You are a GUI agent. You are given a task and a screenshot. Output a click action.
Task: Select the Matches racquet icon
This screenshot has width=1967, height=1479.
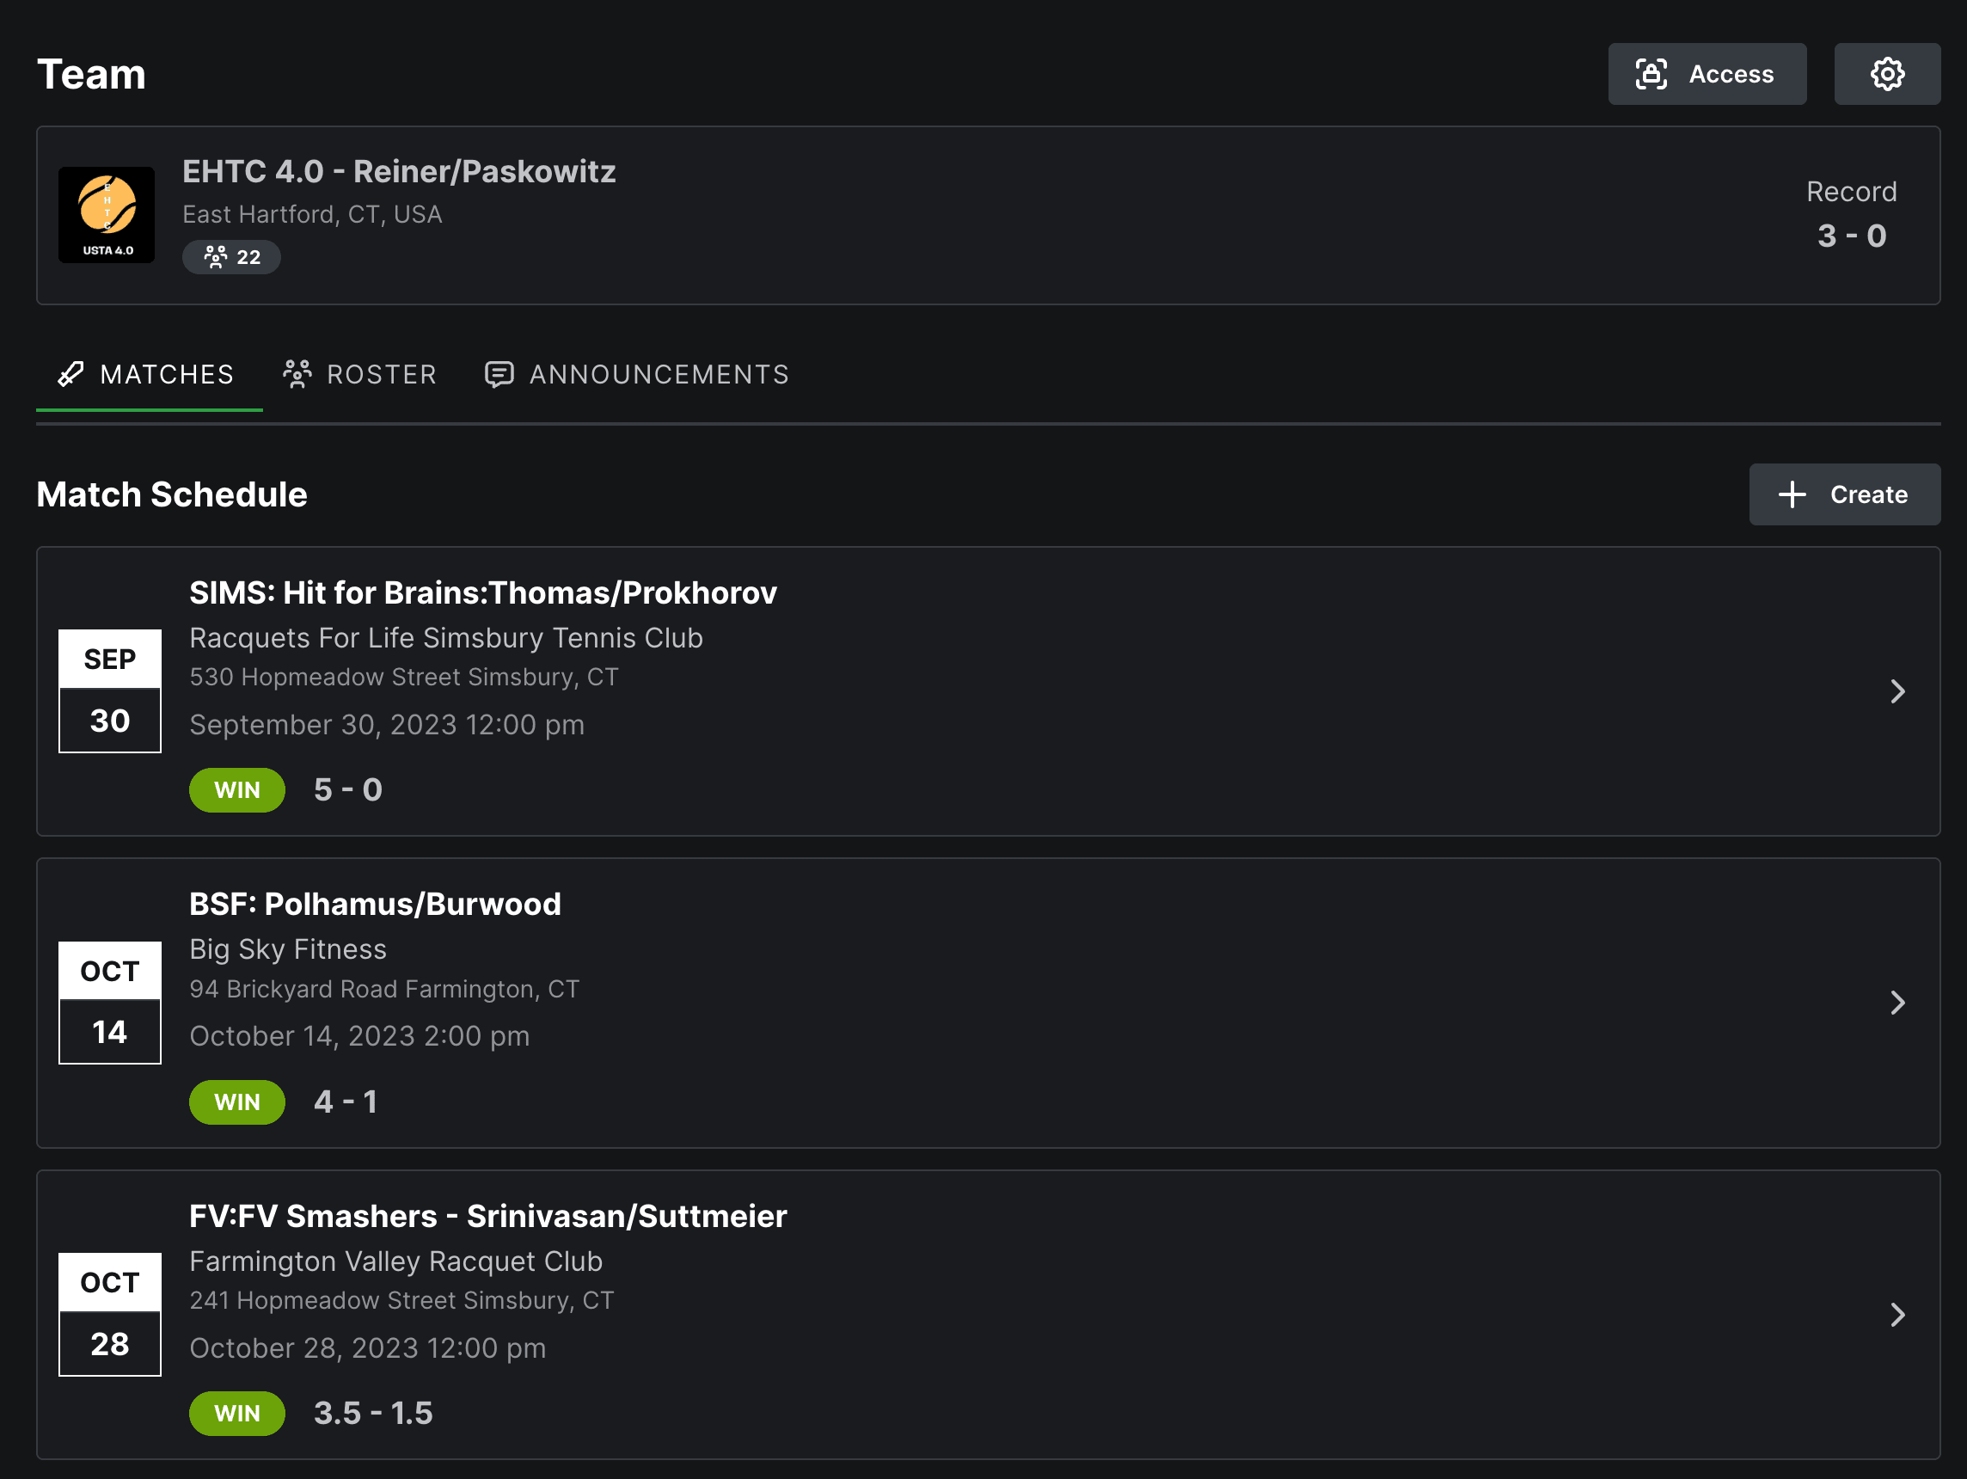pyautogui.click(x=70, y=374)
